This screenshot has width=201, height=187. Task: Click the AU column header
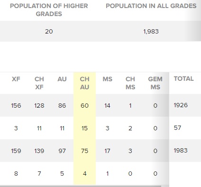click(62, 79)
